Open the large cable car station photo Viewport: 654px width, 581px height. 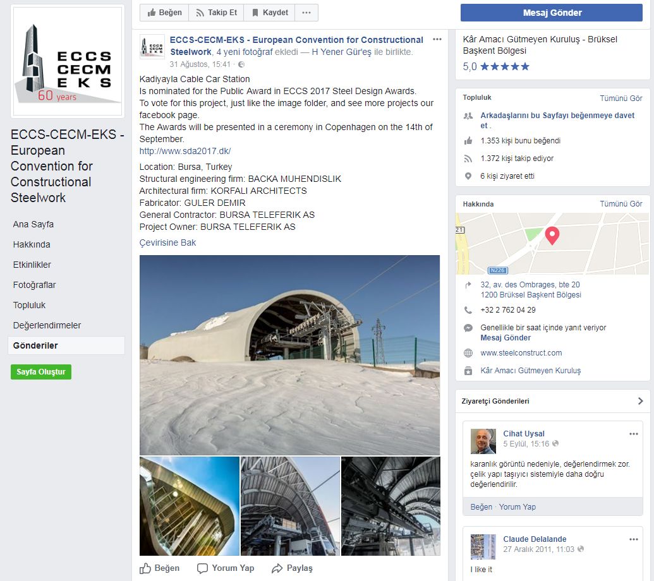click(x=289, y=354)
